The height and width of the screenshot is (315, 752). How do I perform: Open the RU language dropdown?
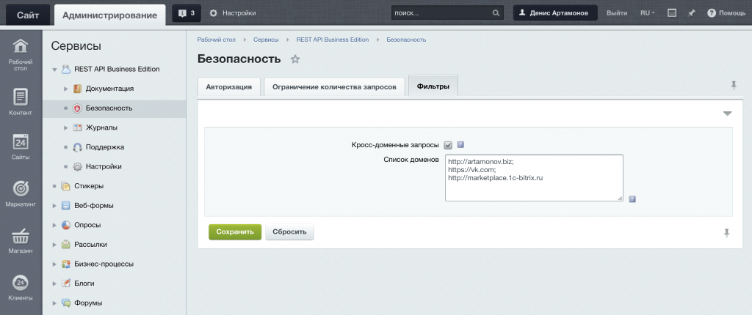coord(647,13)
